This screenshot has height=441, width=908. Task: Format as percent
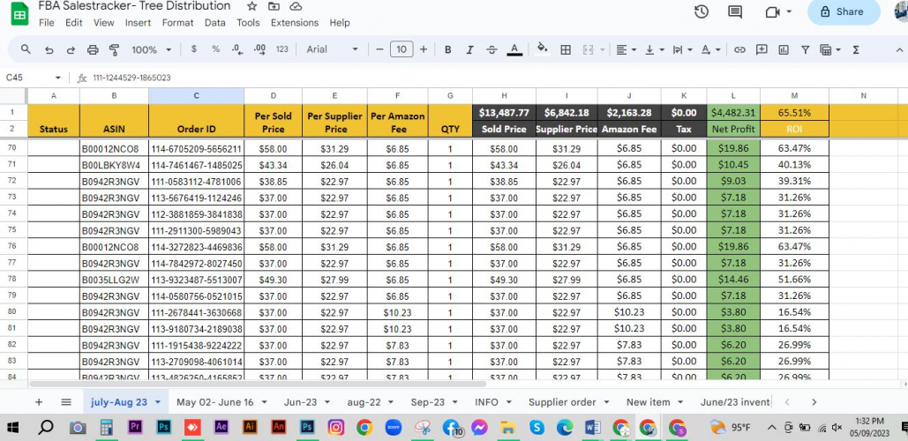coord(215,49)
